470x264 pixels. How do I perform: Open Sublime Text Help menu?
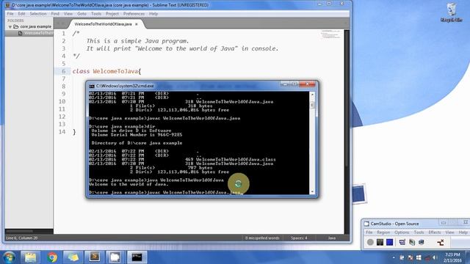[153, 14]
